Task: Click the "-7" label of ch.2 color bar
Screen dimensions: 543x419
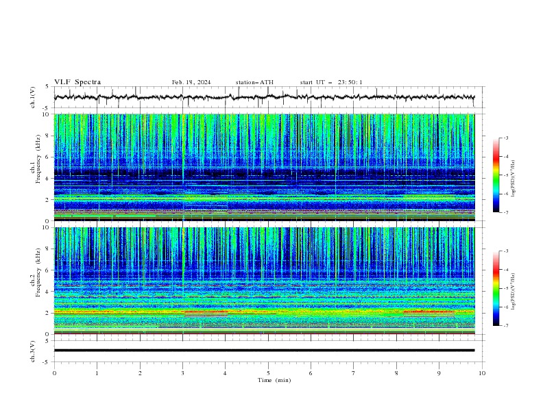Action: 506,325
